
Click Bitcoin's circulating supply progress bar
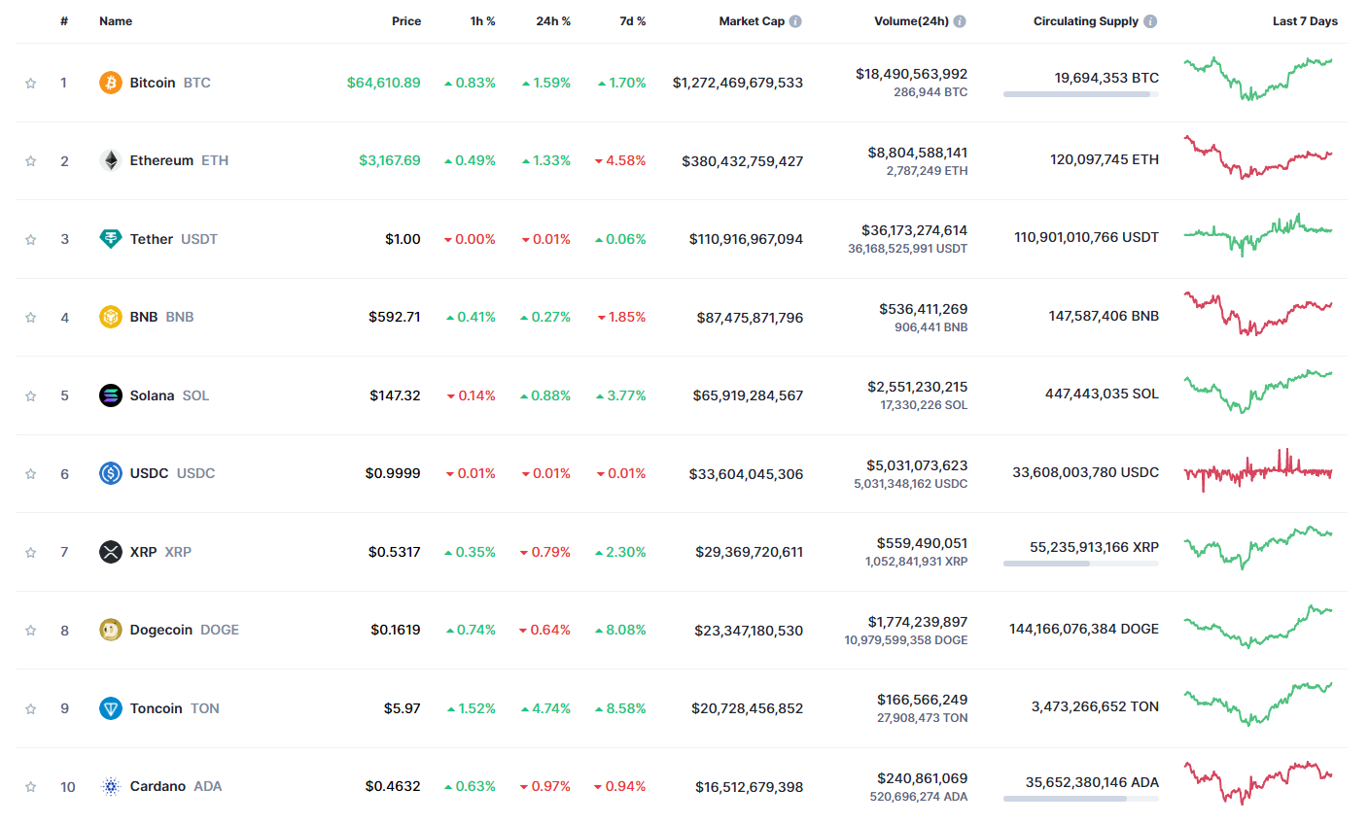(1081, 94)
